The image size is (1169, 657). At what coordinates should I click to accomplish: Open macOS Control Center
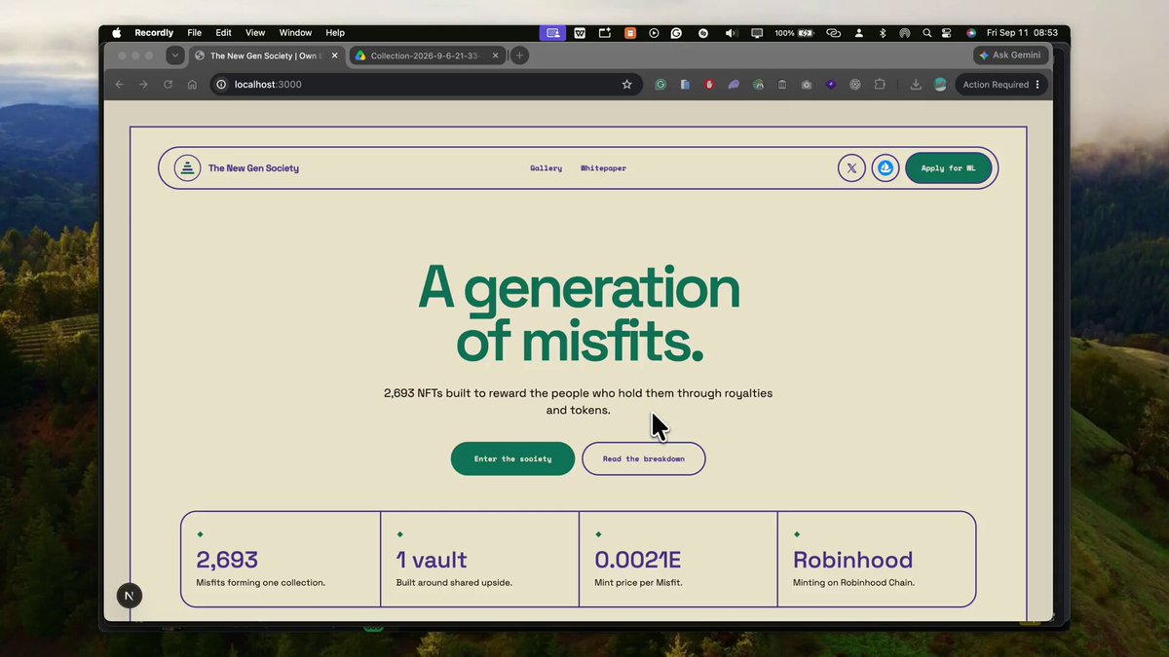(x=947, y=33)
